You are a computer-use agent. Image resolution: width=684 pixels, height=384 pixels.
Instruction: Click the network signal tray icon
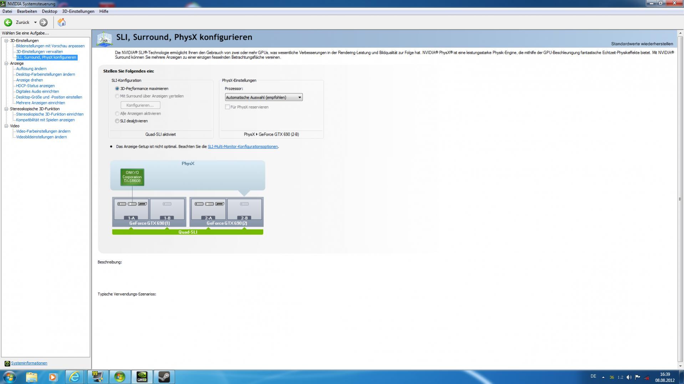click(x=646, y=377)
